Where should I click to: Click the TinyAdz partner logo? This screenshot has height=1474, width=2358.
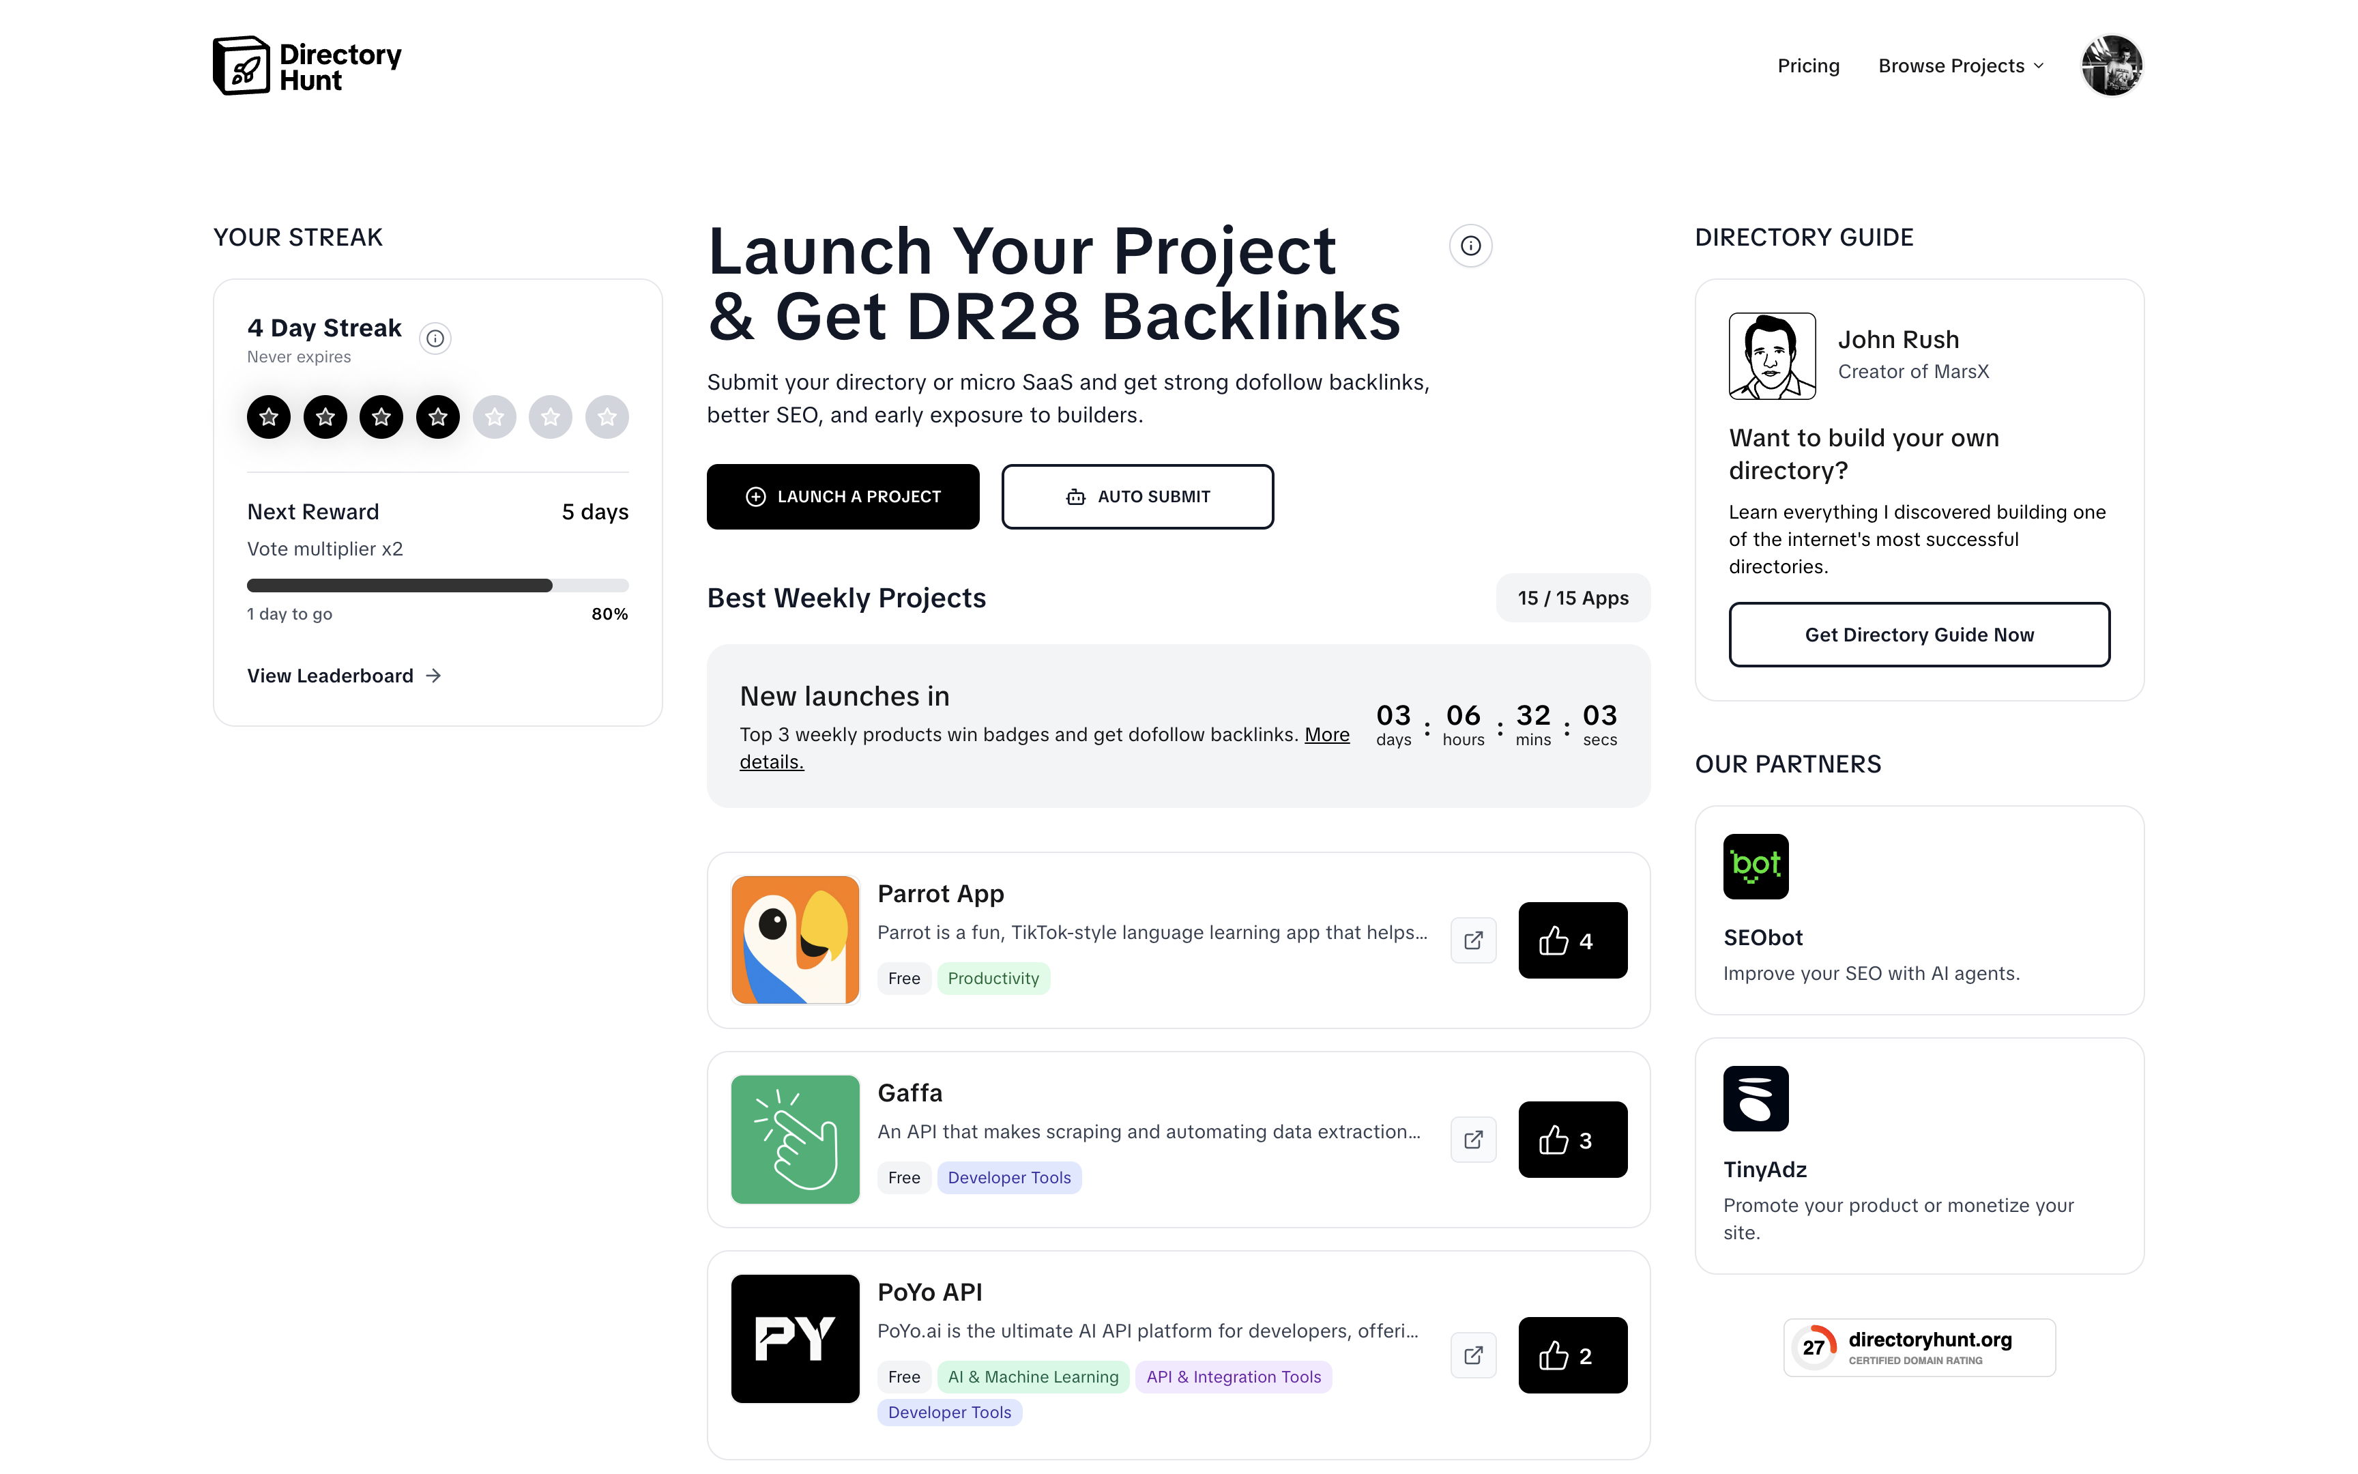pyautogui.click(x=1756, y=1098)
